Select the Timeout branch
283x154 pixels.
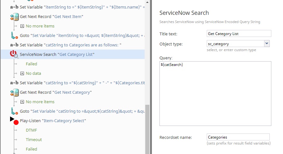34,139
